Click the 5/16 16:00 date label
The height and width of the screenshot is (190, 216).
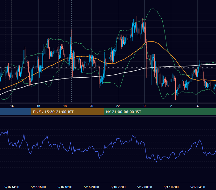(38, 187)
